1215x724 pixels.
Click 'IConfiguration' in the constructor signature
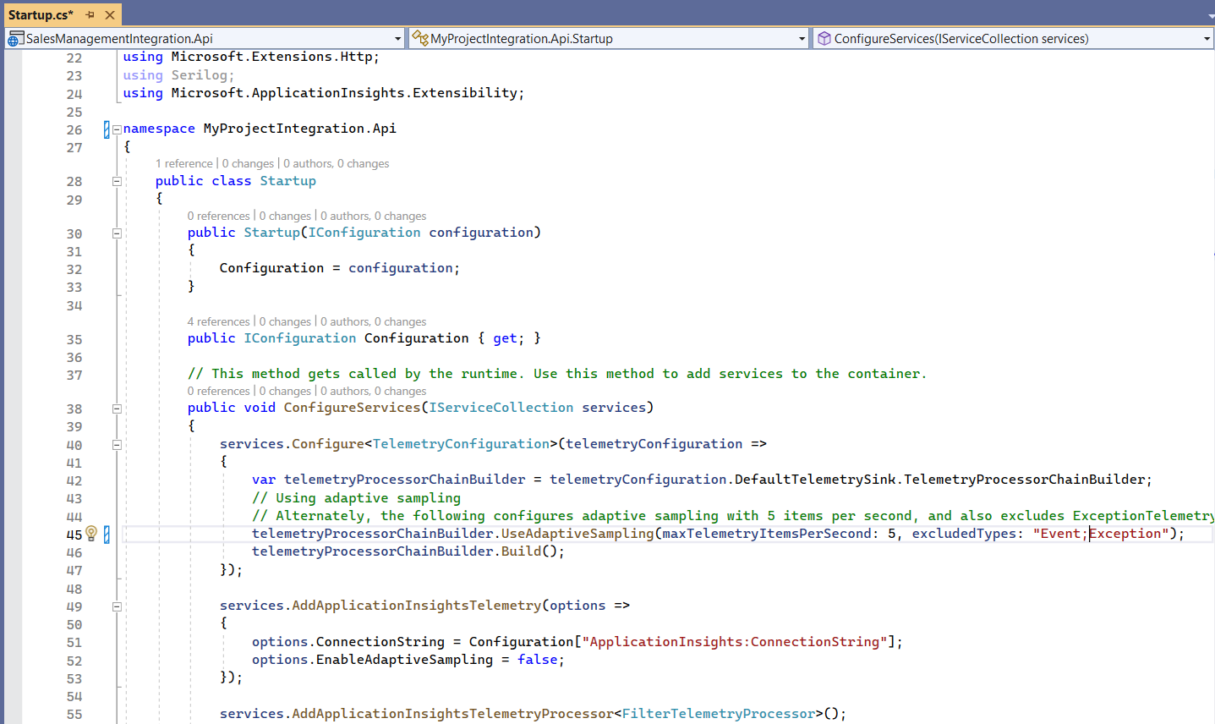364,233
